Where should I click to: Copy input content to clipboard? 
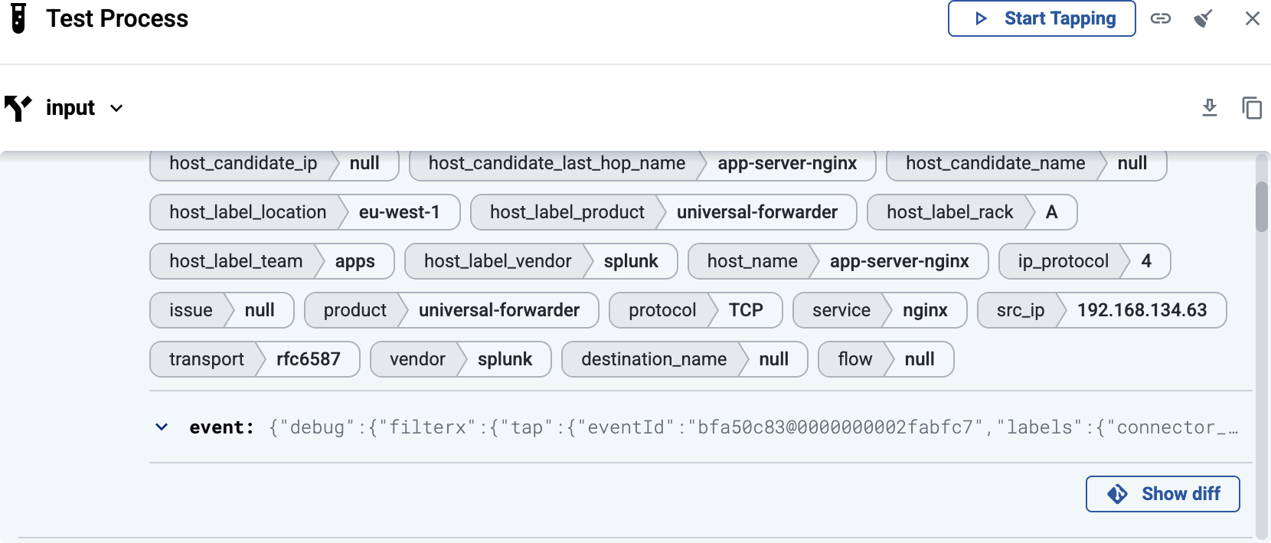(x=1252, y=108)
